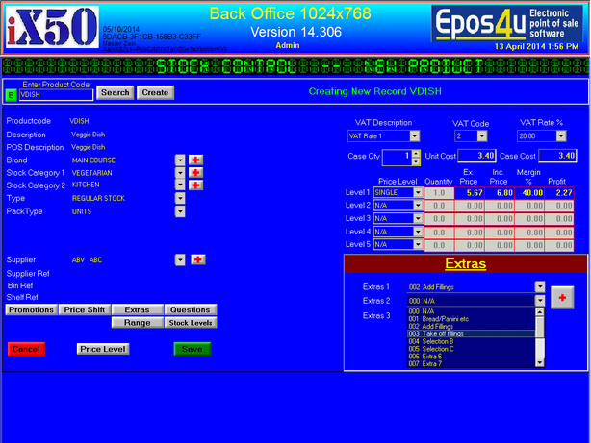Click the Questions button
591x443 pixels.
(191, 309)
